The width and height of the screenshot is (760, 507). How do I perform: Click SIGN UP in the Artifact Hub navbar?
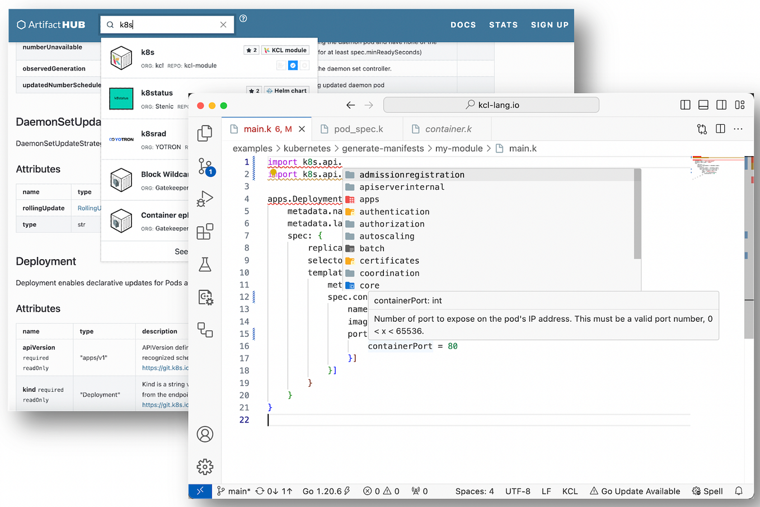(550, 25)
